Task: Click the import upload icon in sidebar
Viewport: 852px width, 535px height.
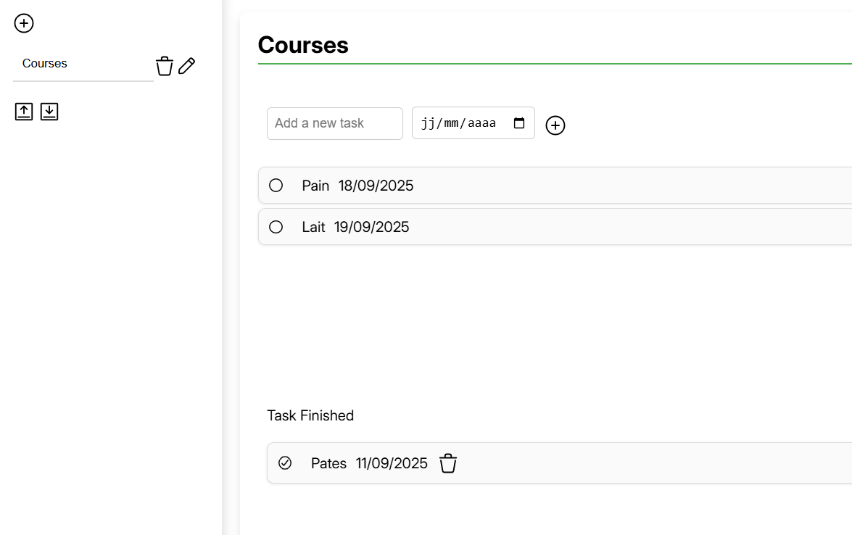Action: coord(24,112)
